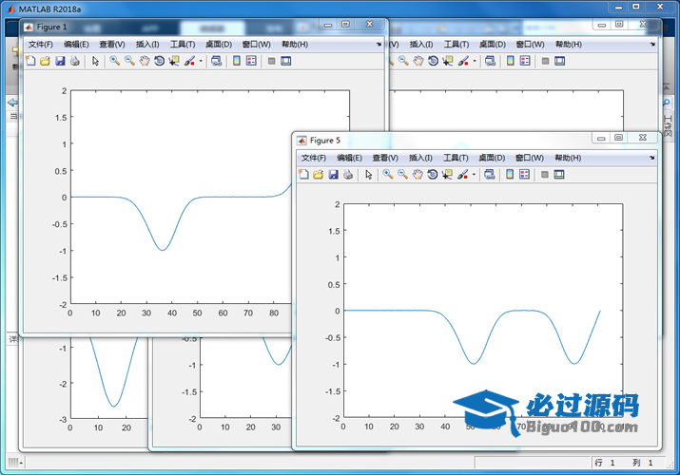
Task: Click Link Plot icon in Figure 5
Action: coord(490,175)
